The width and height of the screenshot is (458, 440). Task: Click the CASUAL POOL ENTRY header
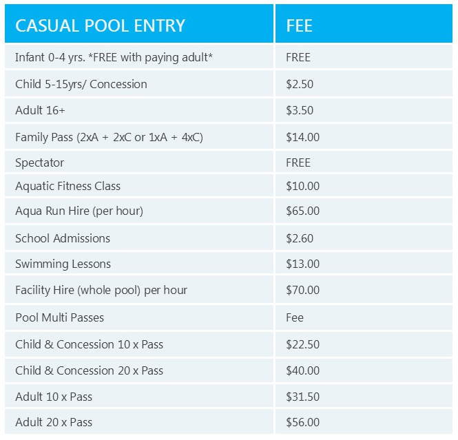(100, 26)
